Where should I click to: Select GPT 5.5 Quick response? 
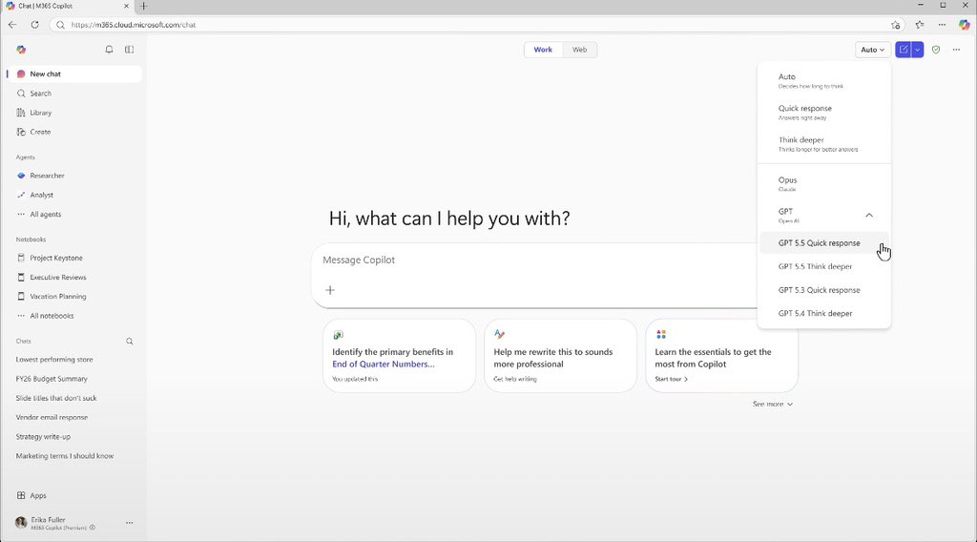tap(824, 243)
